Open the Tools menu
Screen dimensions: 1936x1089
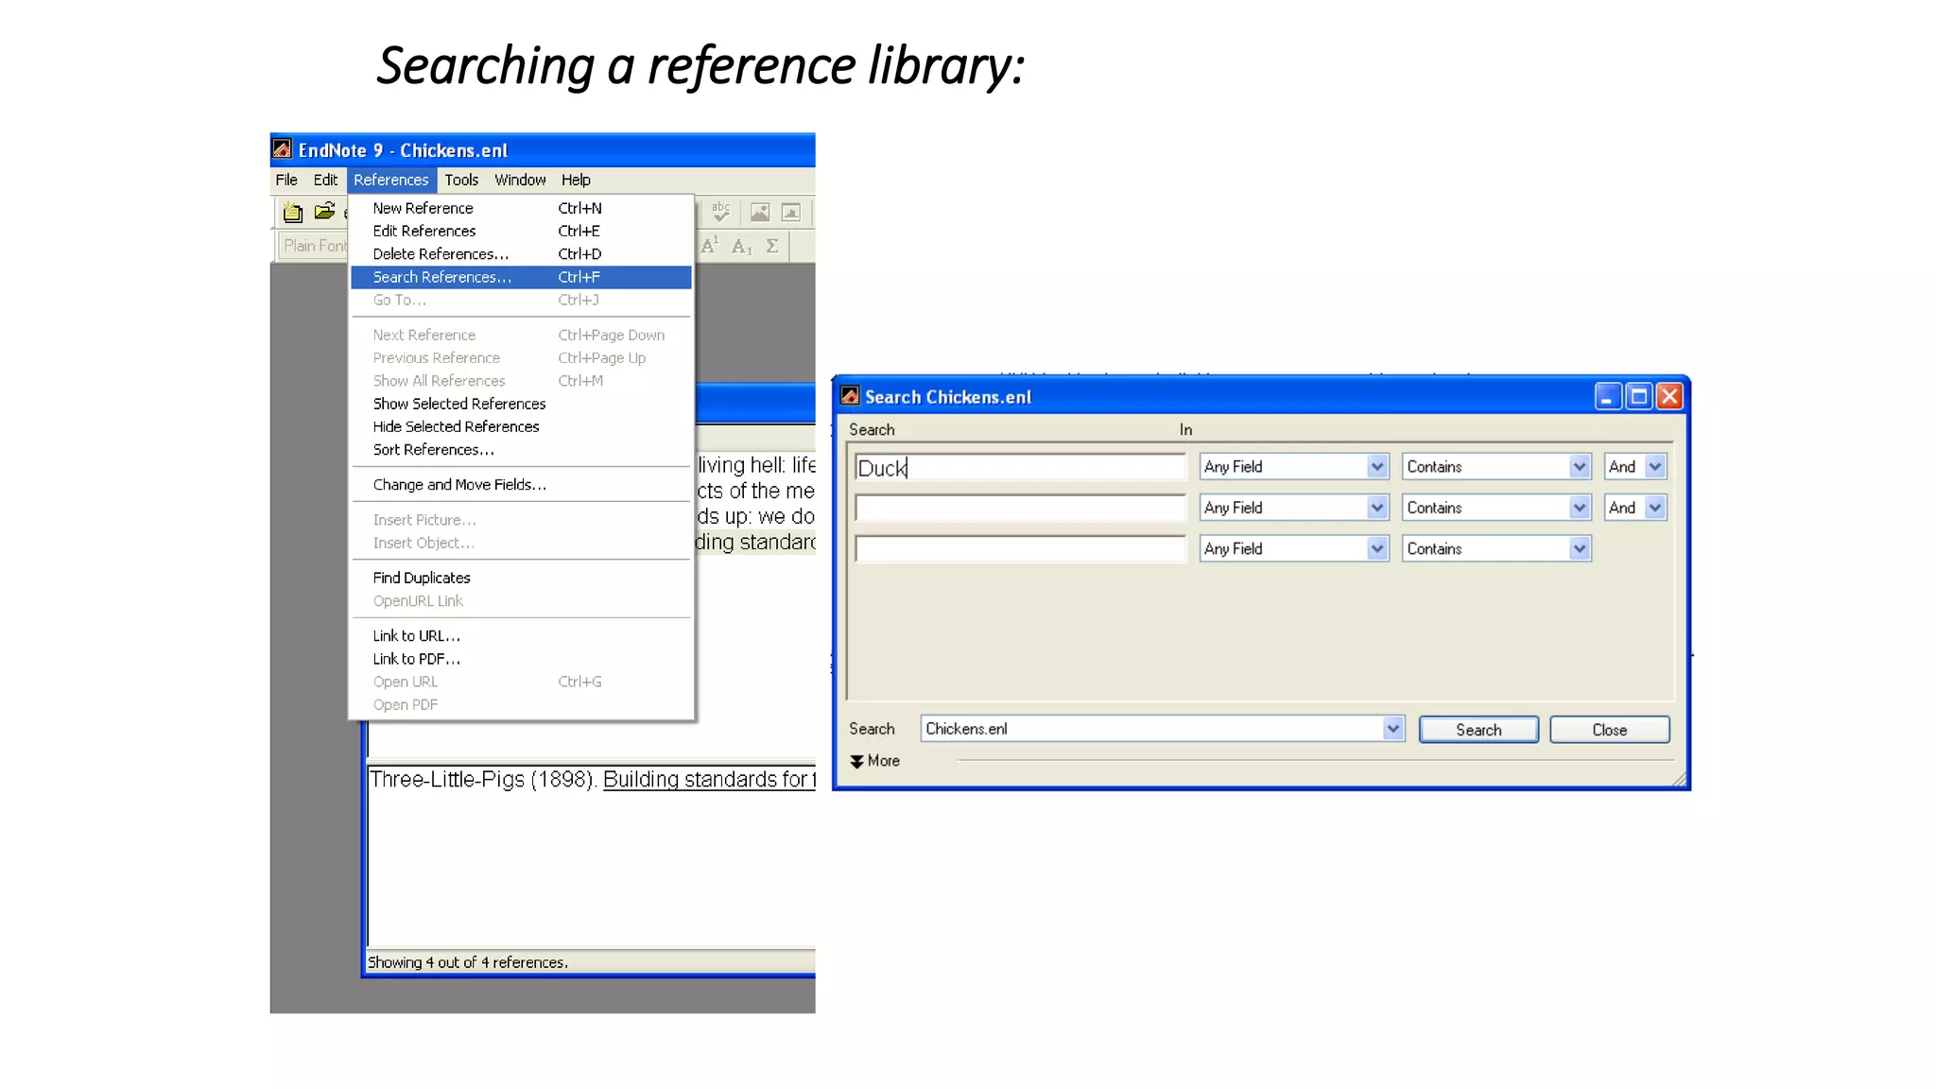[461, 180]
